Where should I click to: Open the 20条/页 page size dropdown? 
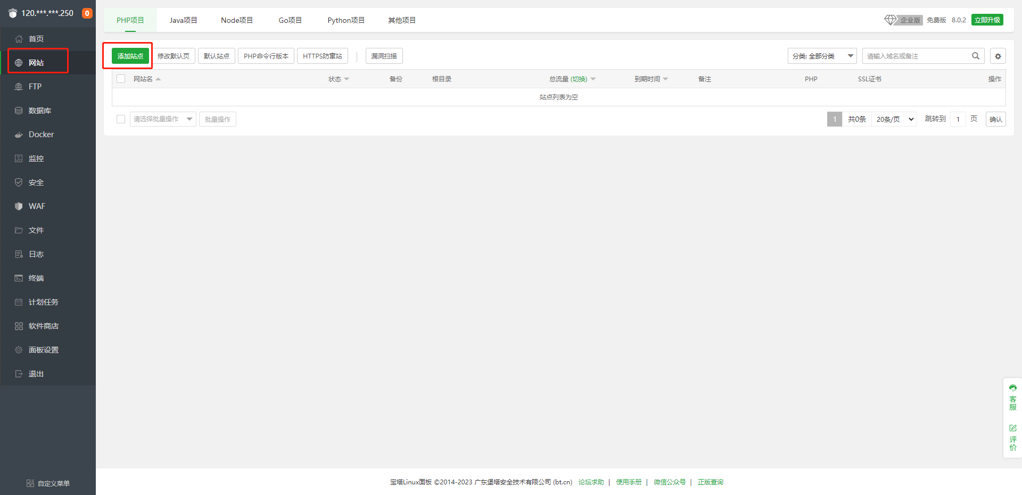(895, 119)
